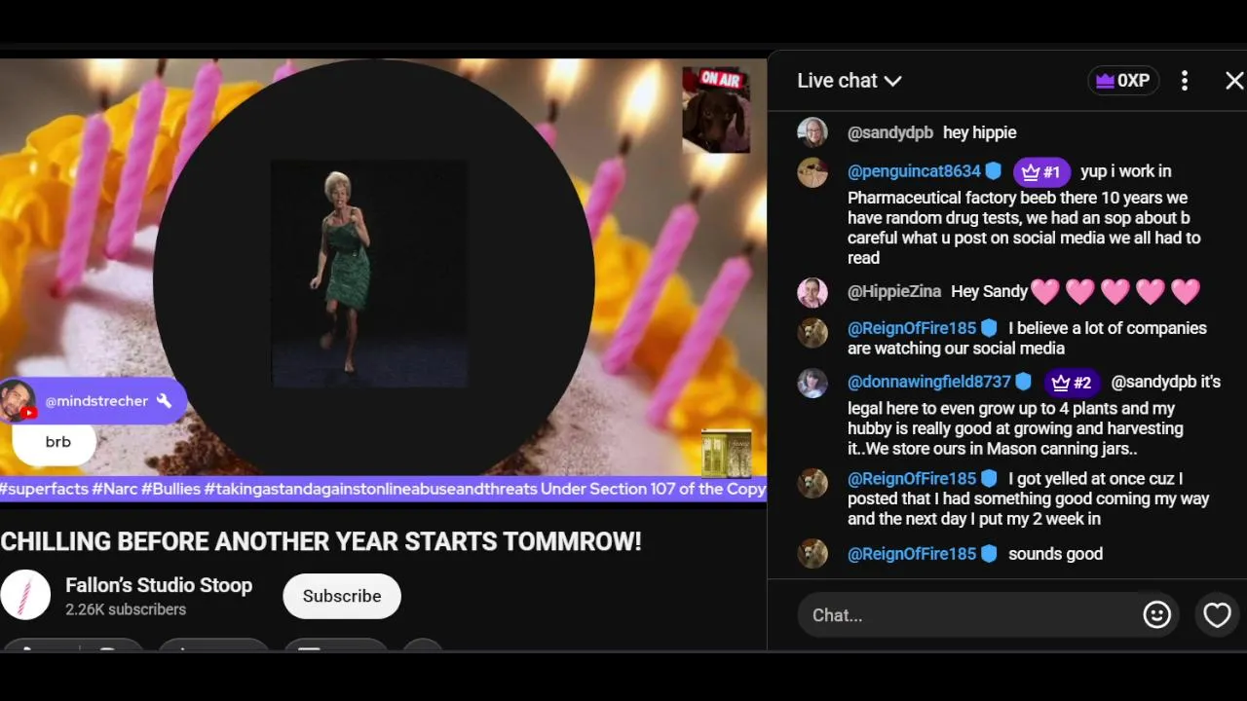Image resolution: width=1247 pixels, height=701 pixels.
Task: Click the yellow door thumbnail in video corner
Action: pyautogui.click(x=726, y=454)
